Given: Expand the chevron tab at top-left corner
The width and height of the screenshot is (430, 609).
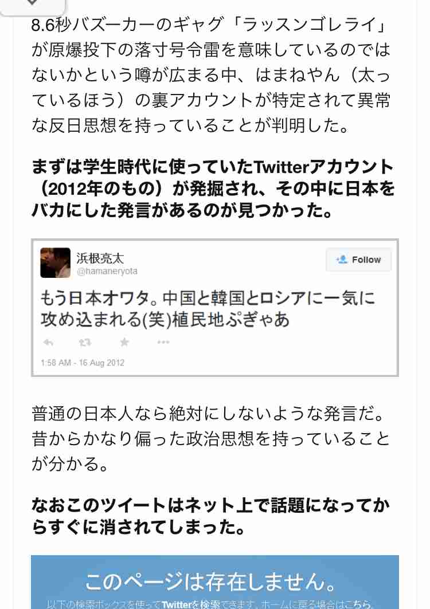Looking at the screenshot, I should [x=32, y=5].
